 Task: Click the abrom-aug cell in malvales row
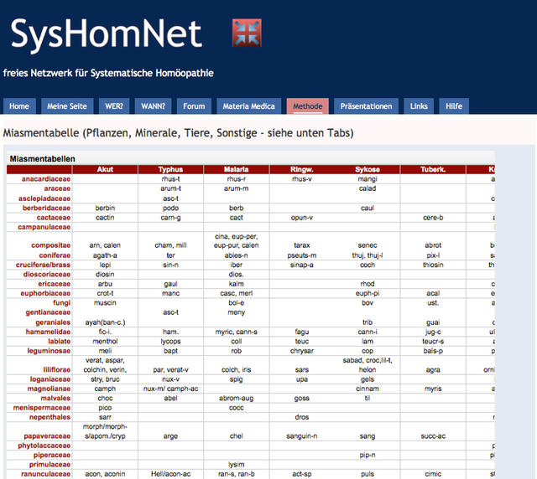tap(237, 398)
